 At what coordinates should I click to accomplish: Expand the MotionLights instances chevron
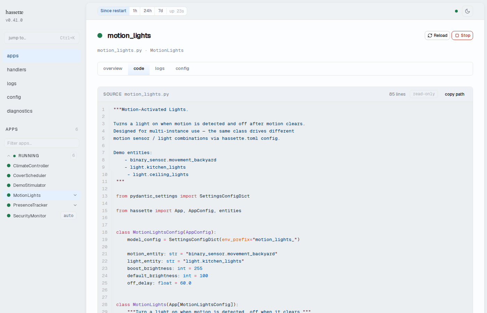coord(75,195)
